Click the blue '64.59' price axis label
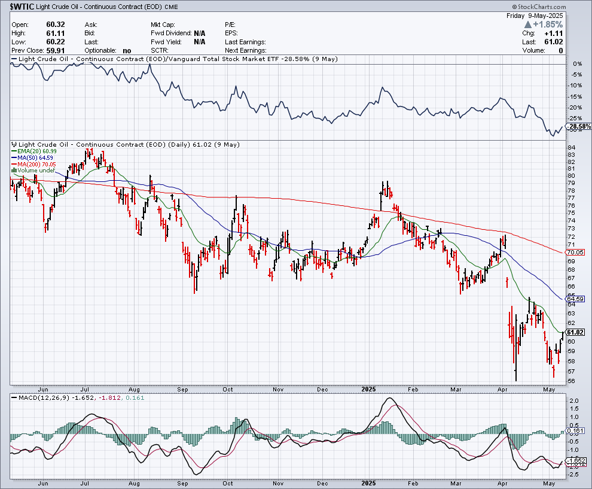This screenshot has height=489, width=592. [575, 299]
